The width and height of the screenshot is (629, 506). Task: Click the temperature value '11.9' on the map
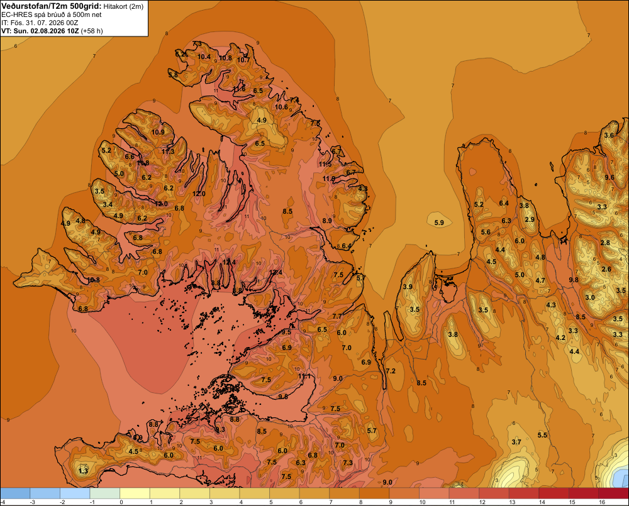pyautogui.click(x=329, y=179)
